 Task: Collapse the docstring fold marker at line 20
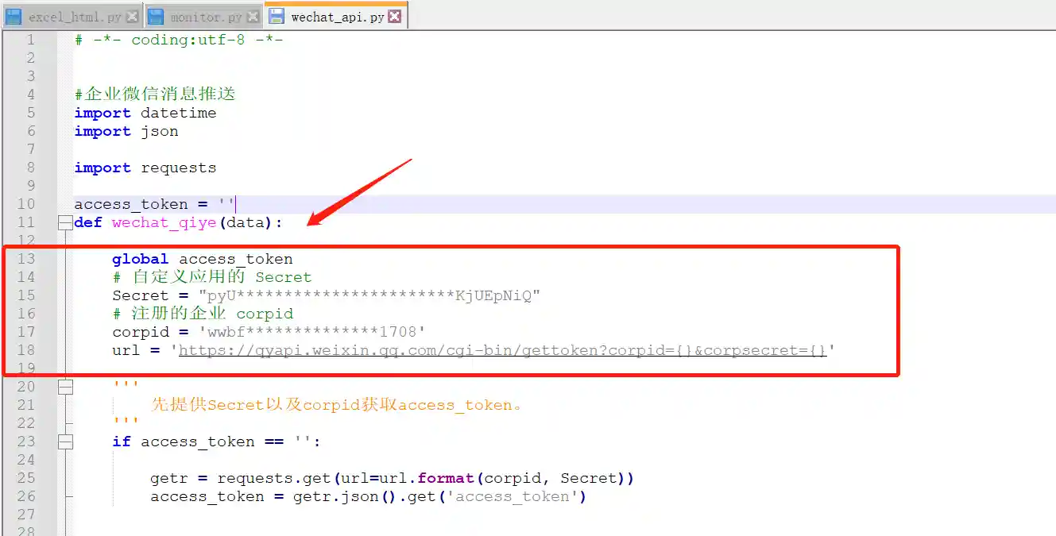point(65,388)
